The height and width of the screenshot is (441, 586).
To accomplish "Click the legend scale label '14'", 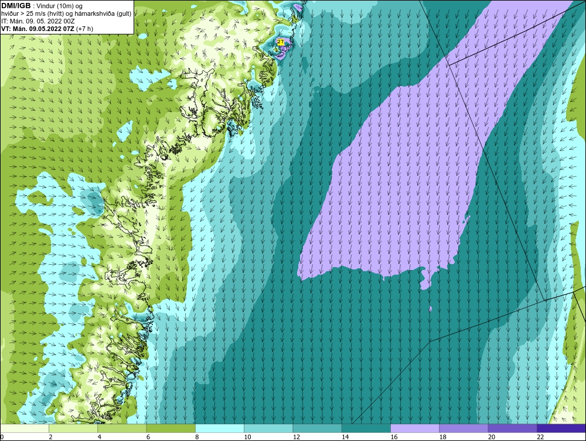I will pos(345,437).
